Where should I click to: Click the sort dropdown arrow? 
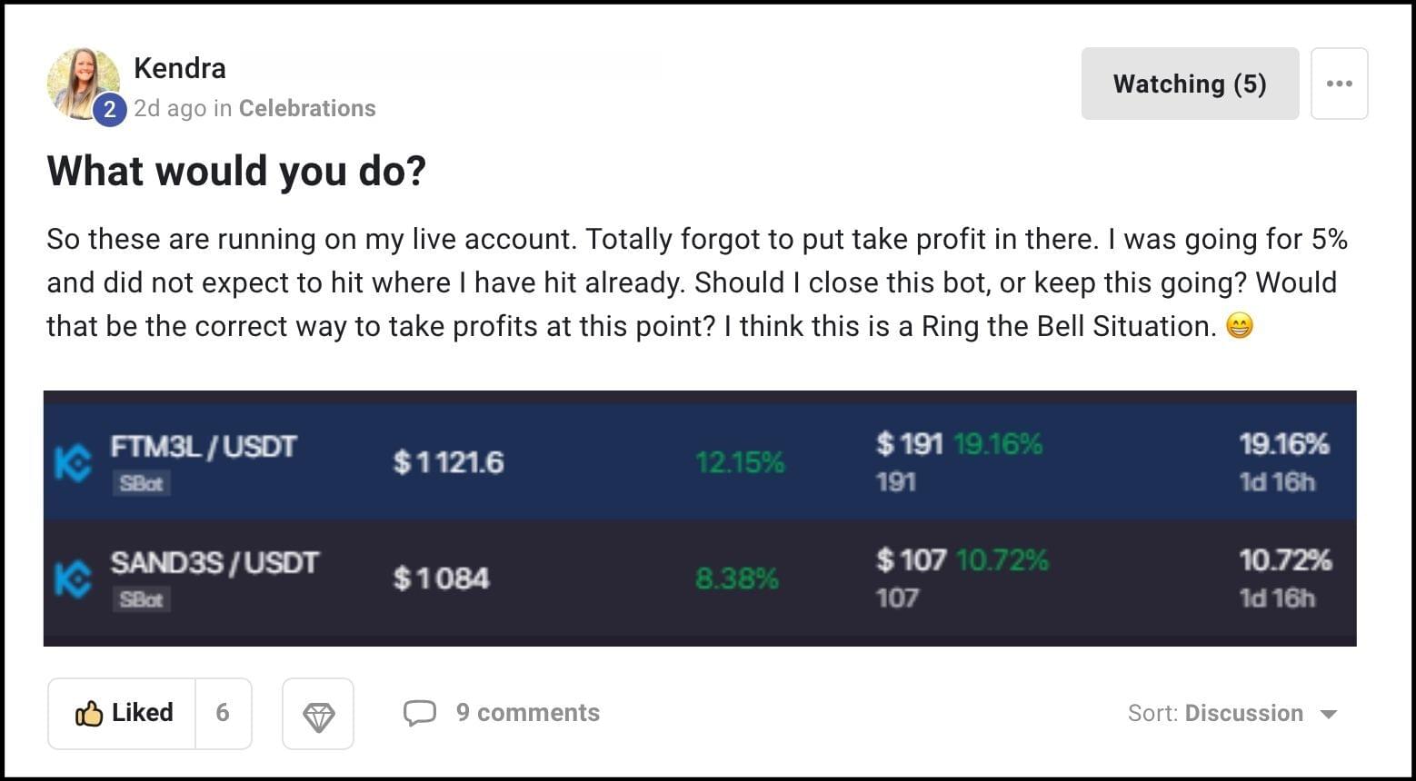click(1329, 714)
